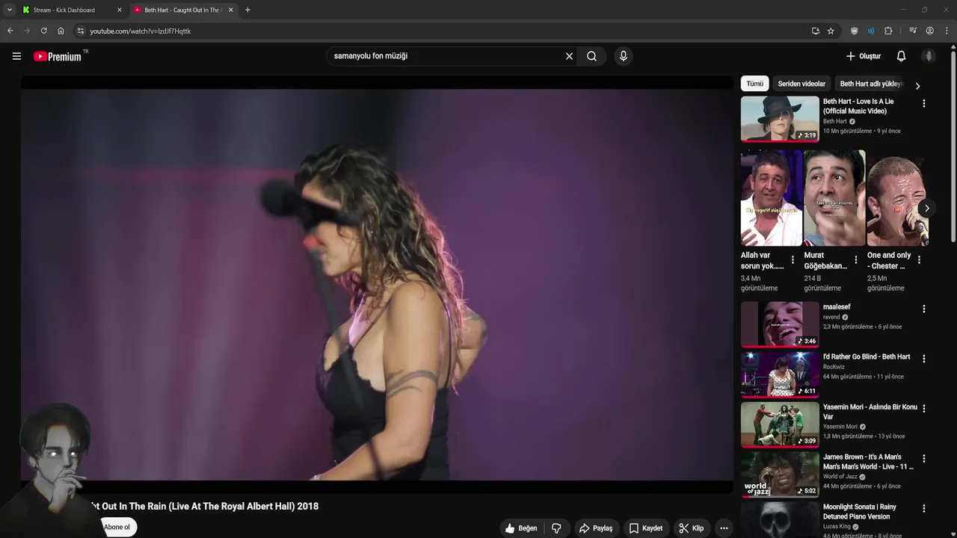Open the tab search dropdown arrow
This screenshot has height=538, width=957.
[x=10, y=10]
